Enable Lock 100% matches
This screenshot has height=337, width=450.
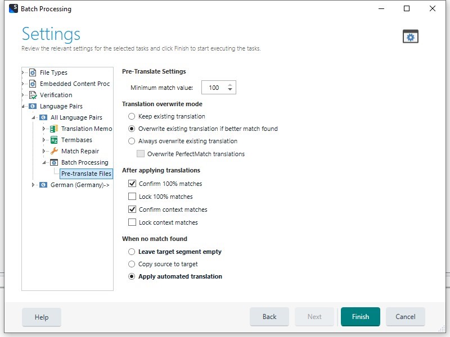[132, 196]
